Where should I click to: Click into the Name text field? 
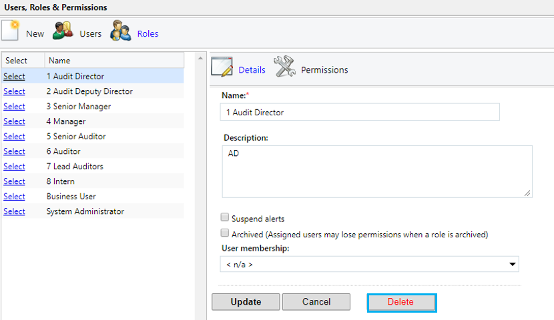point(360,113)
